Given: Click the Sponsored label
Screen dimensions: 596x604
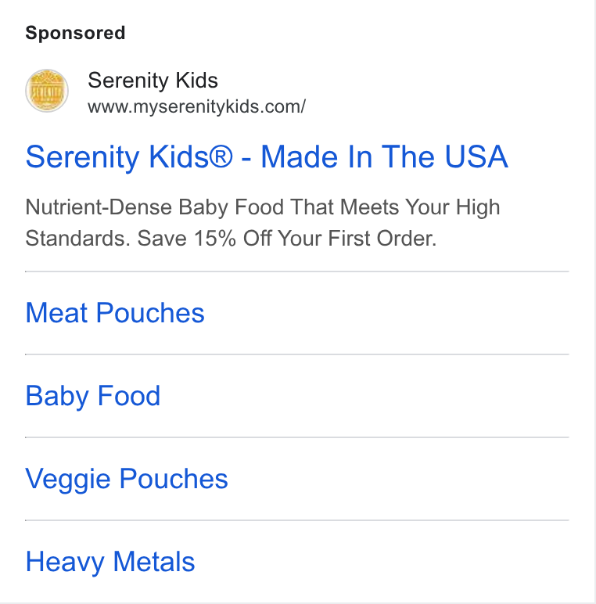Looking at the screenshot, I should click(x=75, y=33).
